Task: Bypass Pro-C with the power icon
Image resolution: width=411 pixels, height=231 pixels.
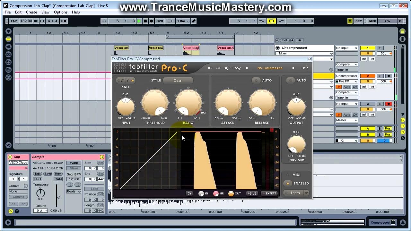Action: 189,193
